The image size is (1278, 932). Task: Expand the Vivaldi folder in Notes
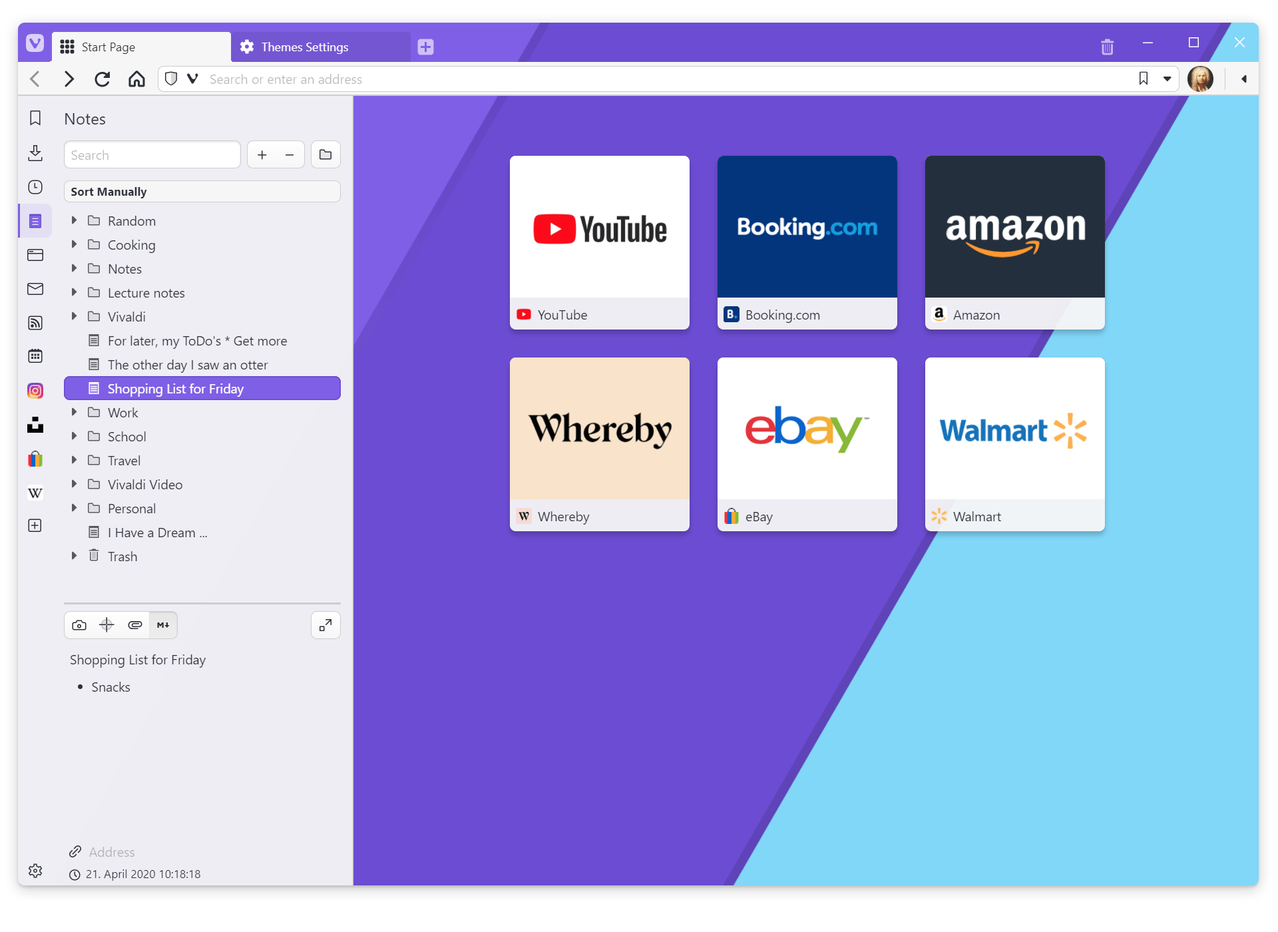point(75,317)
